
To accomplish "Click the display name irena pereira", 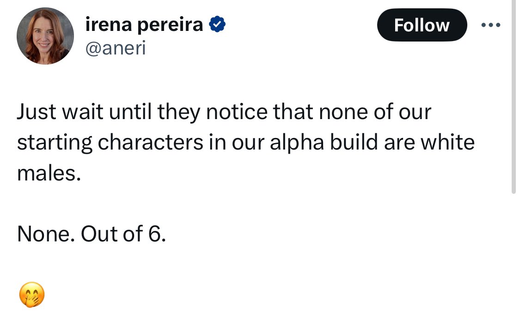I will tap(144, 24).
